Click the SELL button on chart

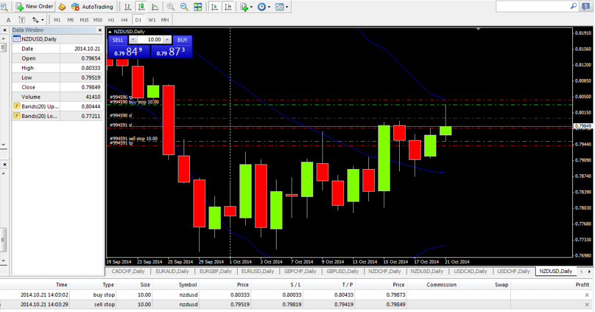coord(118,40)
